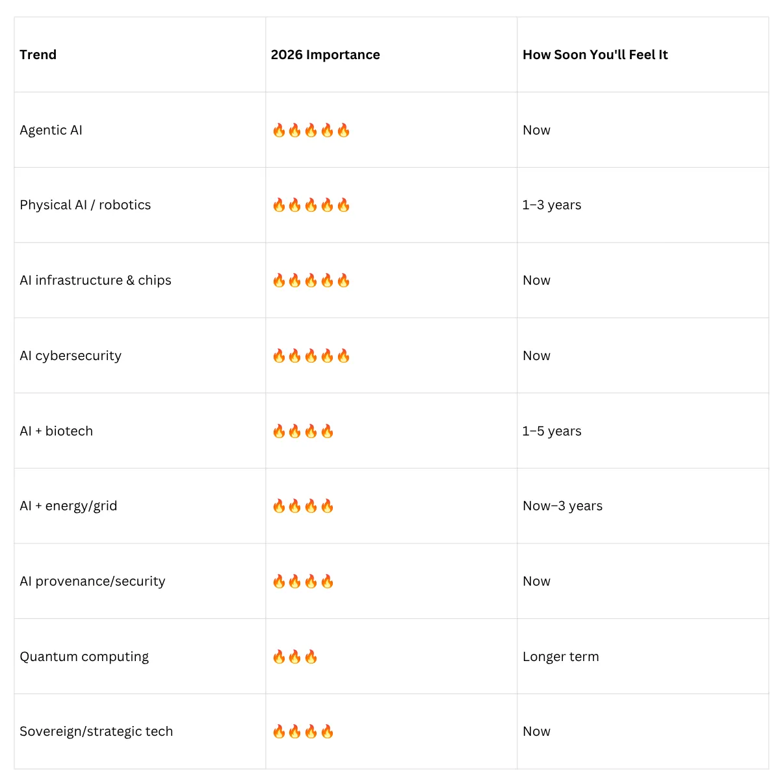Screen dimensions: 780x780
Task: Click the AI + energy/grid fire icons
Action: pos(303,506)
